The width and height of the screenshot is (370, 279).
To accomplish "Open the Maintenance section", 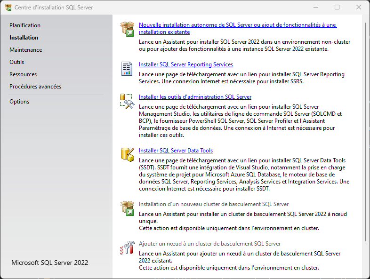I will tap(26, 50).
